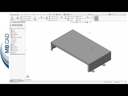Expand the Spiegeln1 feature node
Viewport: 128px width, 96px height.
coord(10,52)
